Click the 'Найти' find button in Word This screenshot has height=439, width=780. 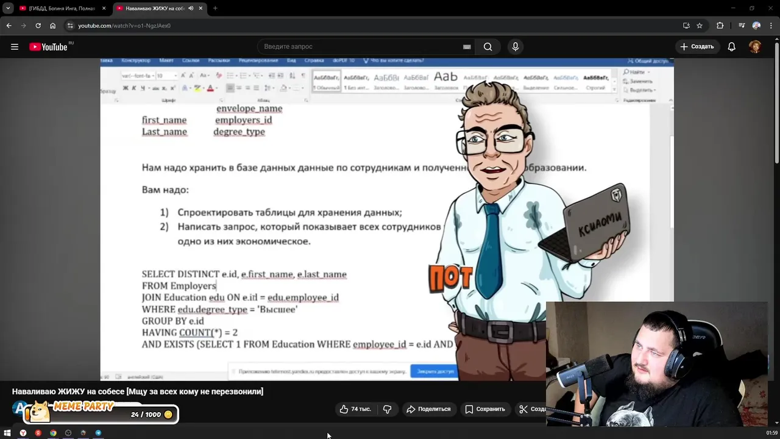(x=637, y=72)
